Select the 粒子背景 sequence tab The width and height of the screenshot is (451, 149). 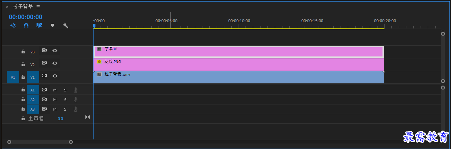point(23,6)
